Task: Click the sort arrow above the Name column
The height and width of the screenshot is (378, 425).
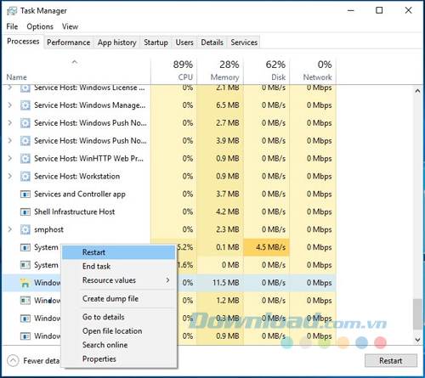Action: 75,62
